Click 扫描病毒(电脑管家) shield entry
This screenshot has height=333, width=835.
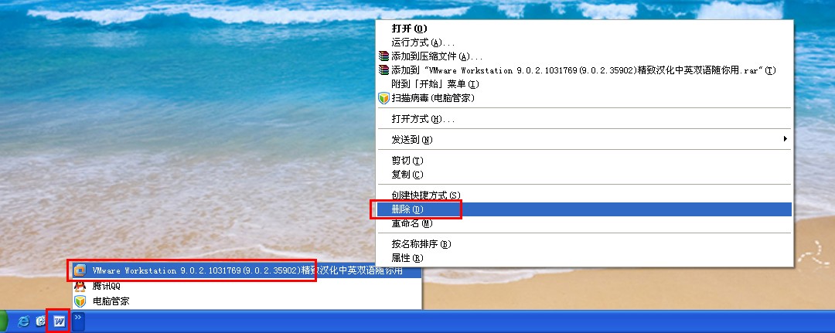point(584,98)
